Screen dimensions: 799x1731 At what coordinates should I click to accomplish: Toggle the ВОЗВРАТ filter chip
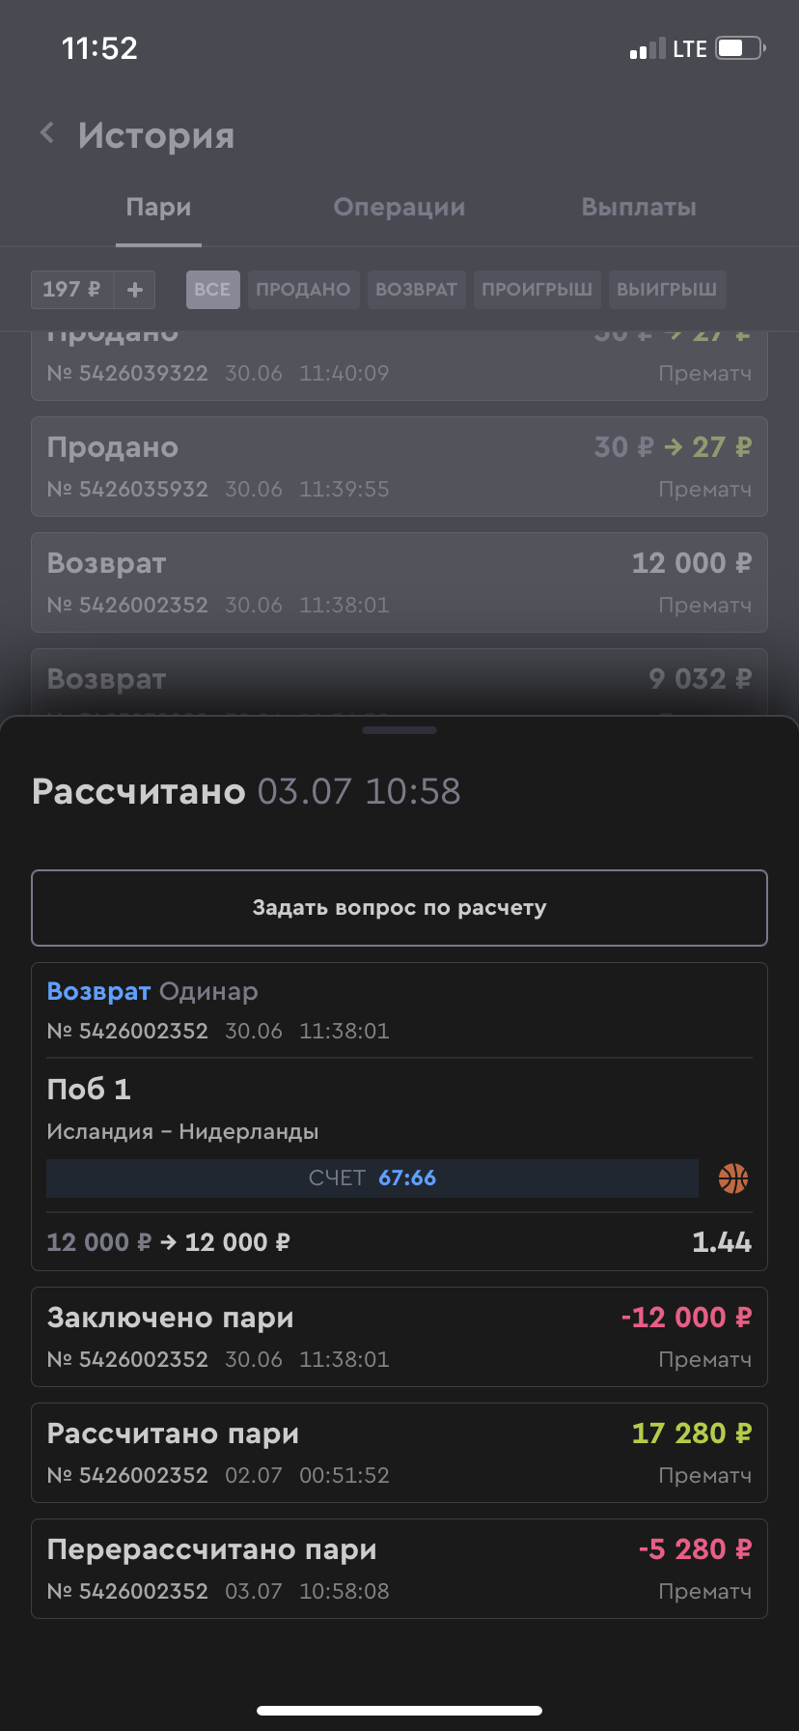416,289
